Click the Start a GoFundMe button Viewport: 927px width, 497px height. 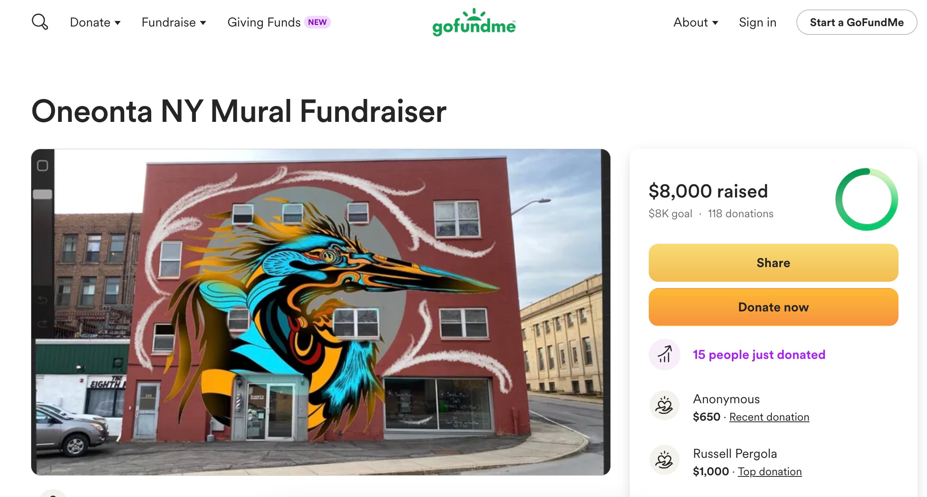pyautogui.click(x=857, y=22)
